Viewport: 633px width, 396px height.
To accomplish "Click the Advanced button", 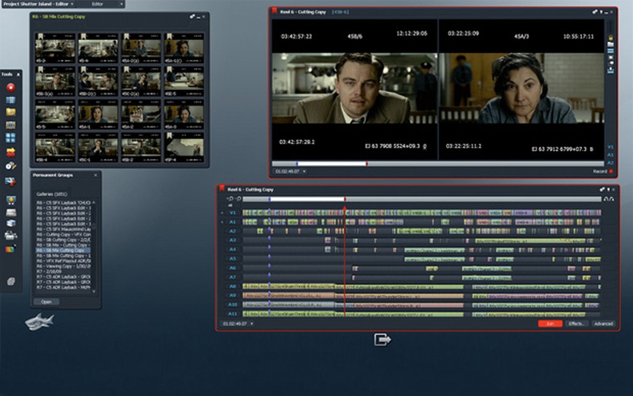I will click(x=603, y=323).
